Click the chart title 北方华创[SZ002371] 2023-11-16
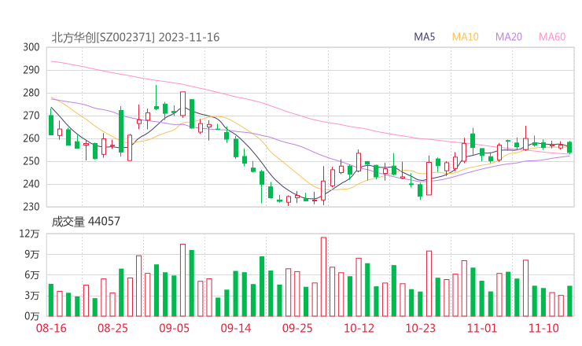 pos(135,38)
